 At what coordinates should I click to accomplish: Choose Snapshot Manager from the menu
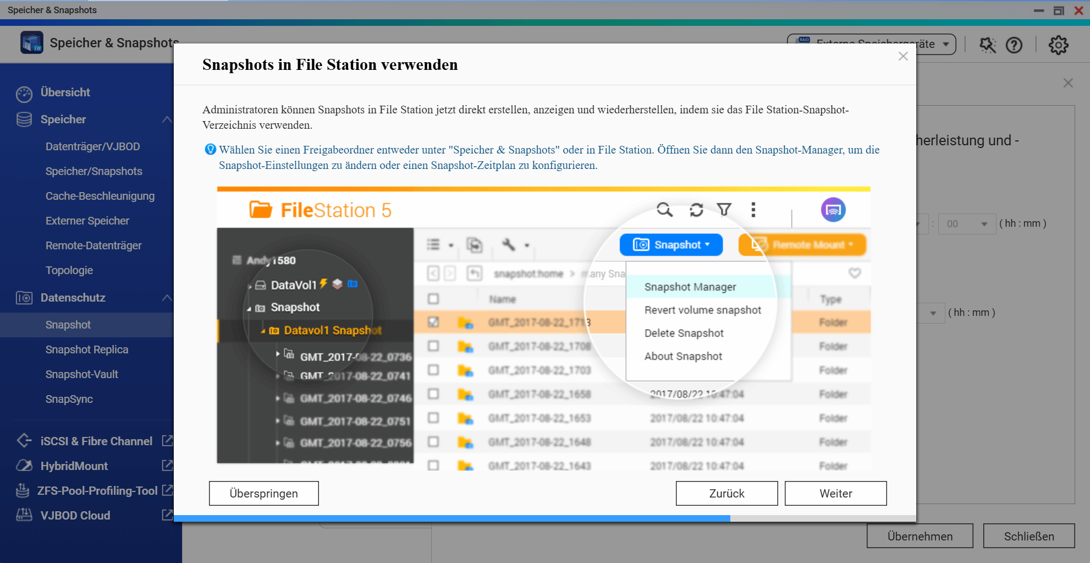pos(690,287)
